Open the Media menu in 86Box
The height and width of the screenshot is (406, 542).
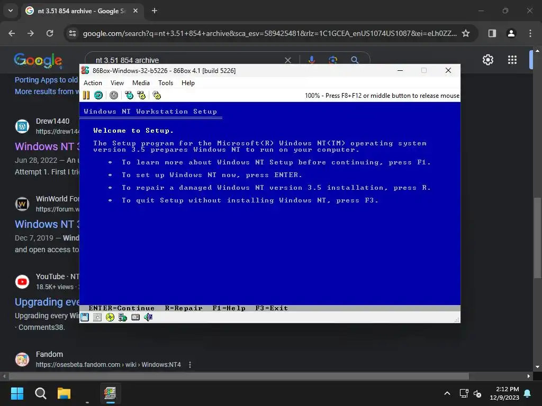coord(141,83)
